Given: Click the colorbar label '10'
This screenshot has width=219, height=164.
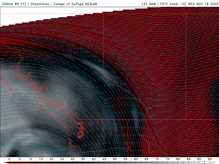Looking at the screenshot, I should tap(30, 159).
